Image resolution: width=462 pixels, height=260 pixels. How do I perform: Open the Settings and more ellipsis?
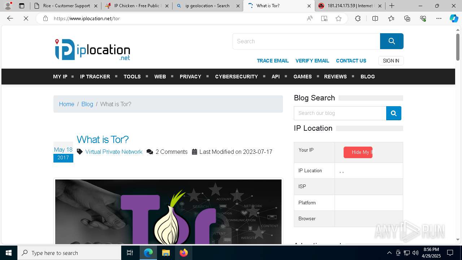[x=439, y=18]
